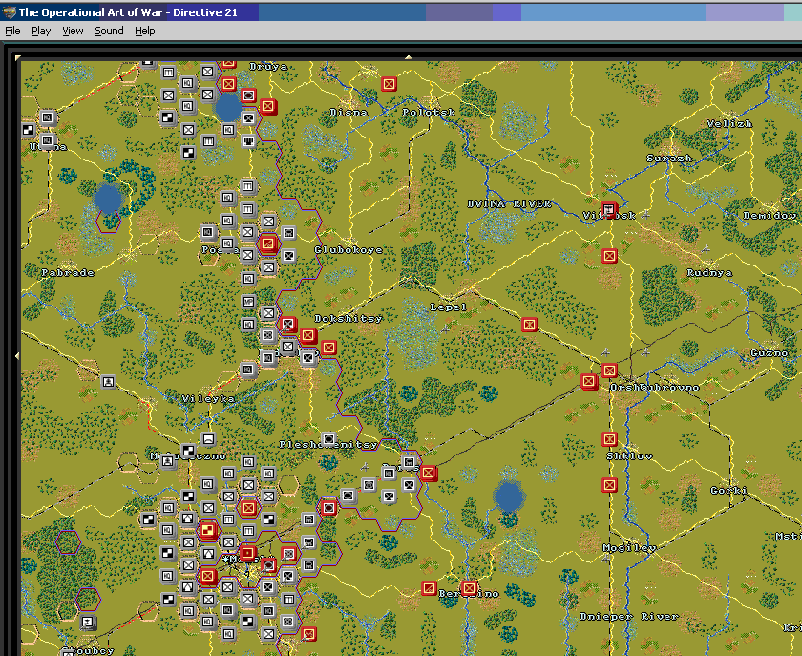
Task: Open the Help menu
Action: [x=145, y=31]
